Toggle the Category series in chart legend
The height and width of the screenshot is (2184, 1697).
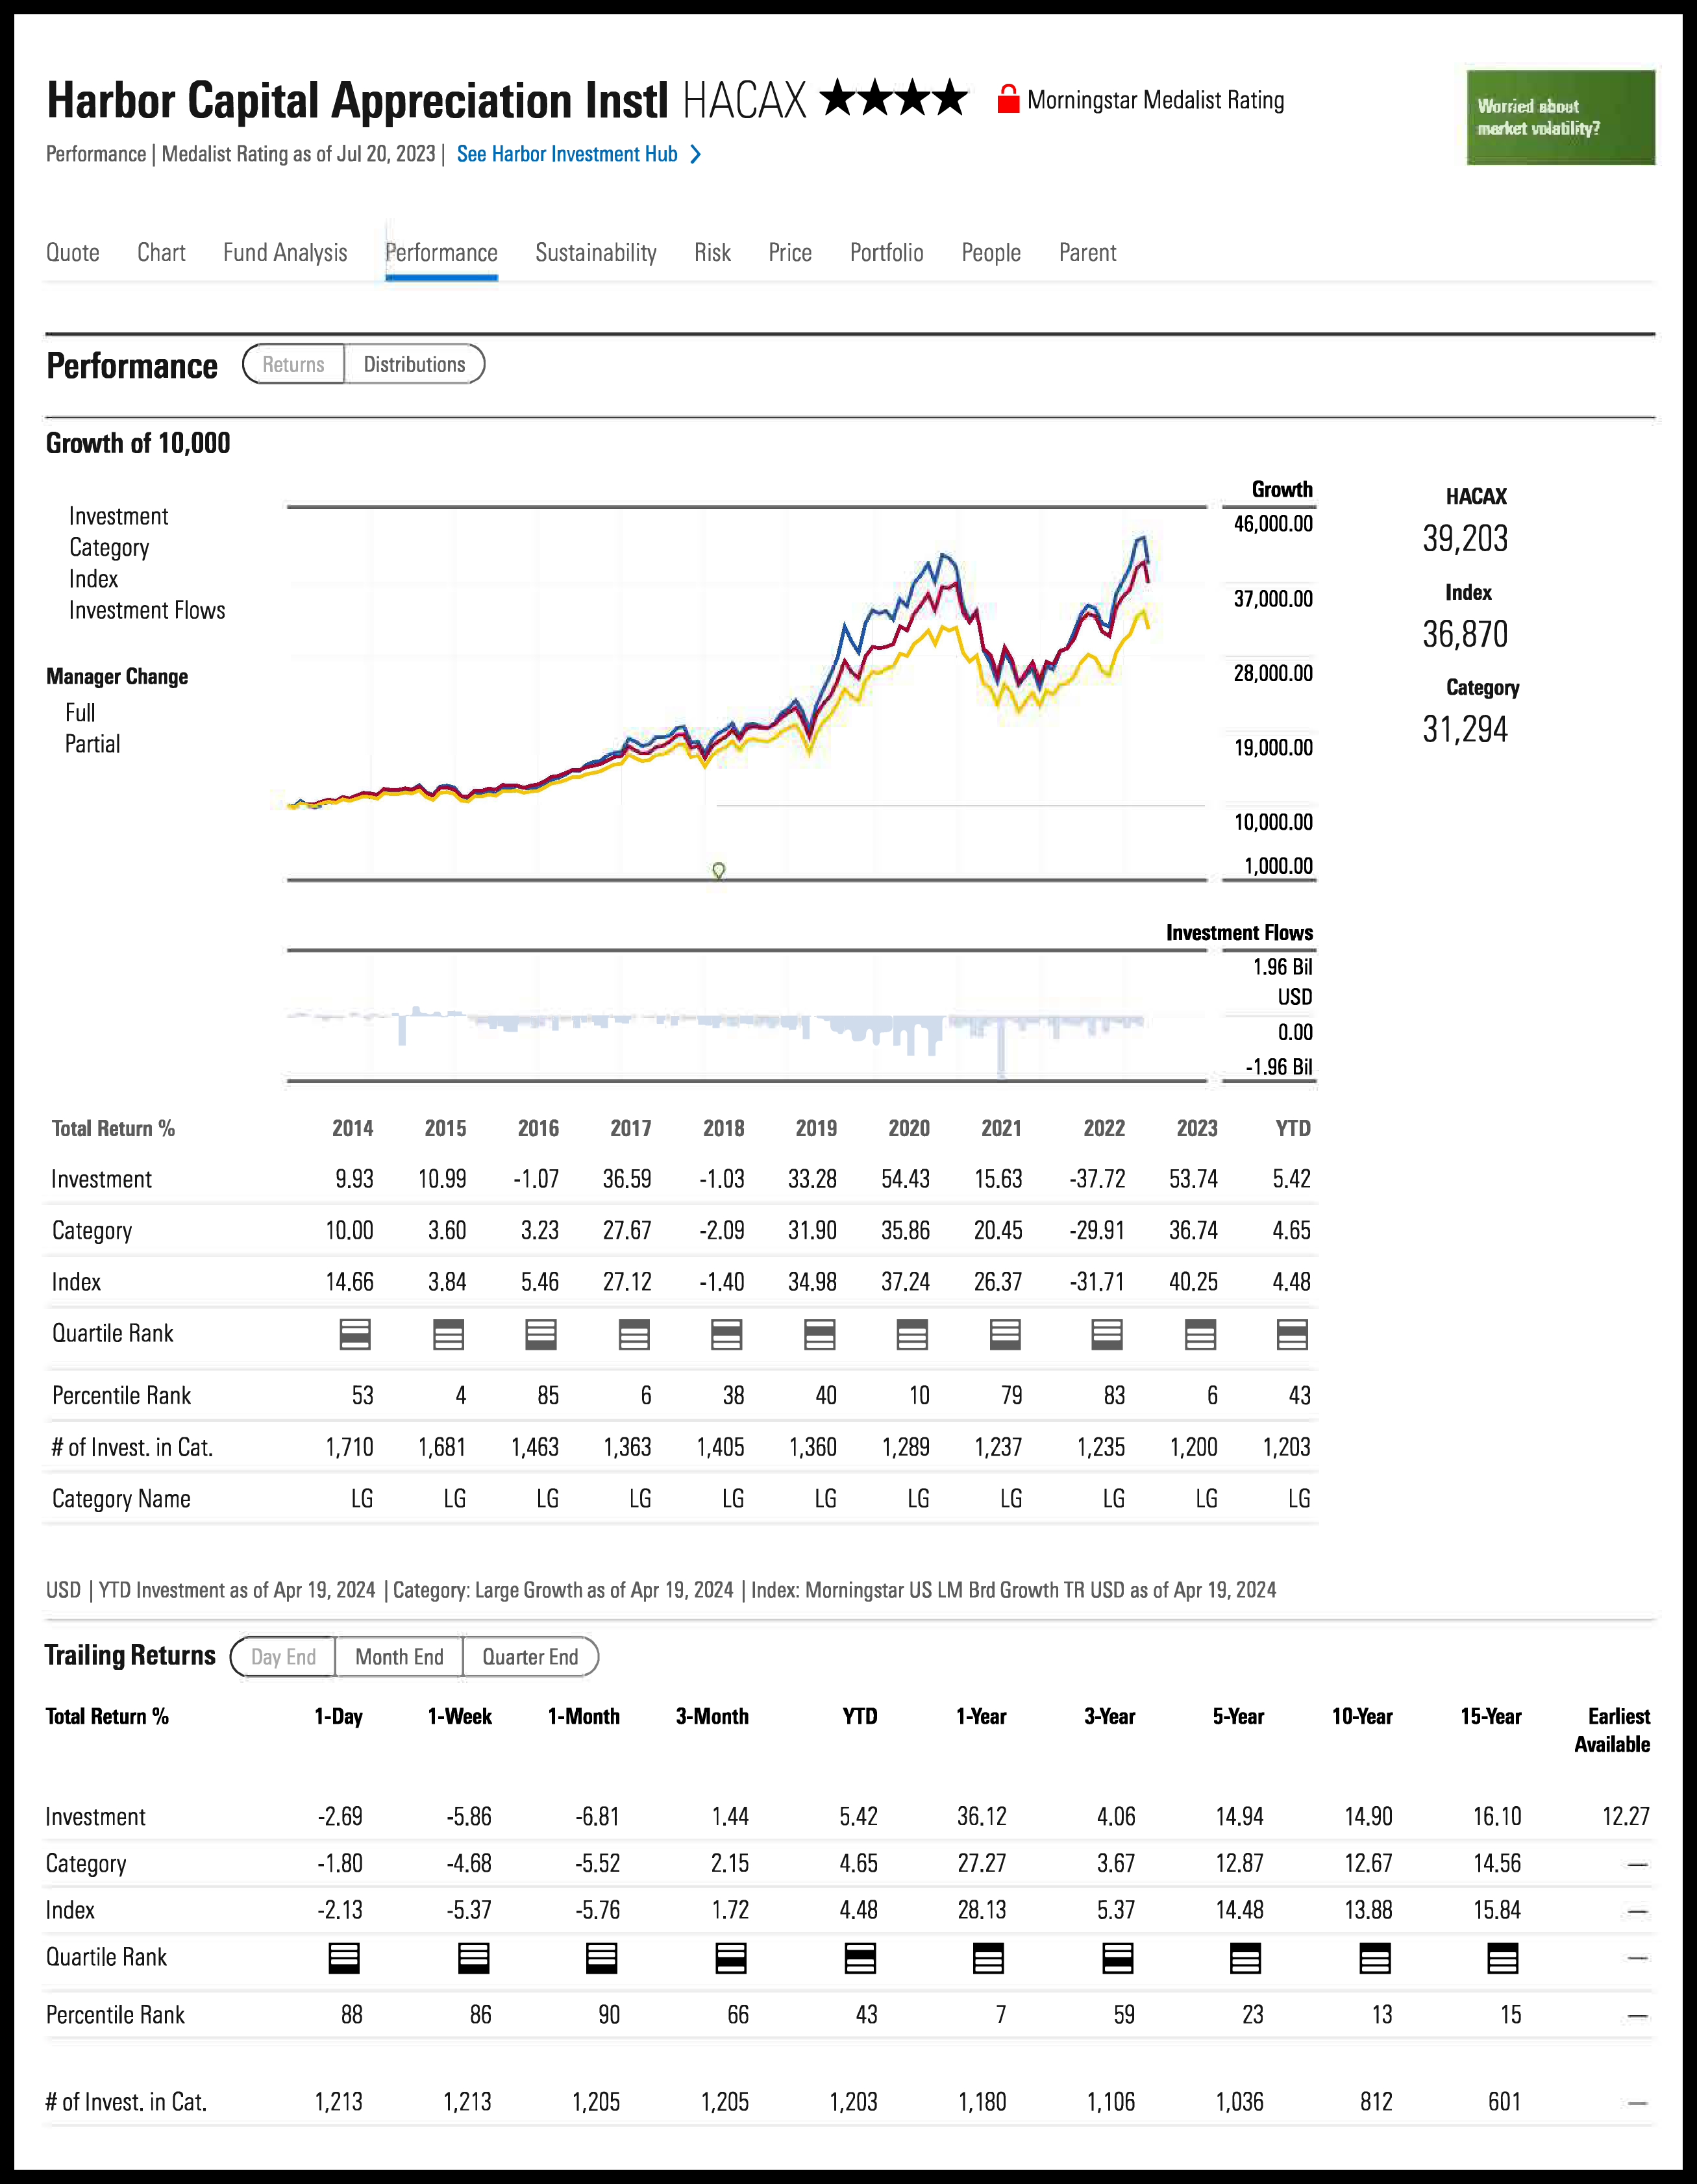(x=109, y=548)
